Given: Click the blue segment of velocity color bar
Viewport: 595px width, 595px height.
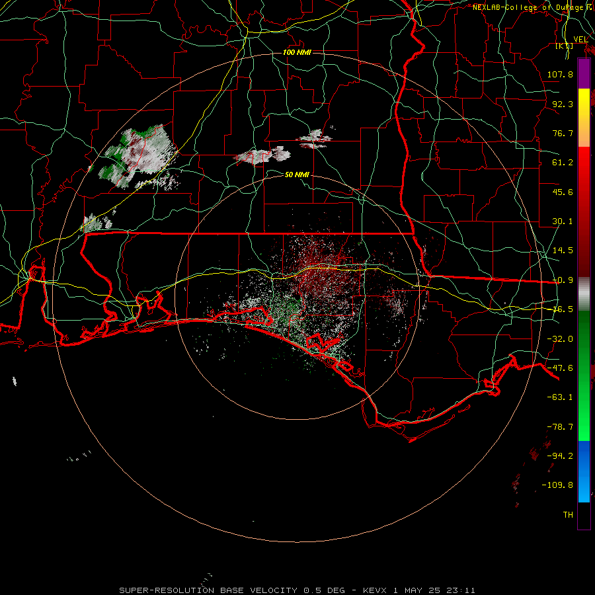Looking at the screenshot, I should [x=584, y=471].
